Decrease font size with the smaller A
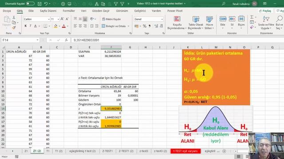This screenshot has height=159, width=284. [67, 19]
